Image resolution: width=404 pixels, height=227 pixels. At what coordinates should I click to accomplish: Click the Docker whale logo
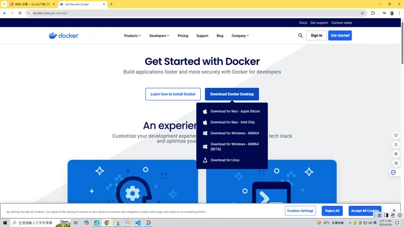tap(64, 35)
